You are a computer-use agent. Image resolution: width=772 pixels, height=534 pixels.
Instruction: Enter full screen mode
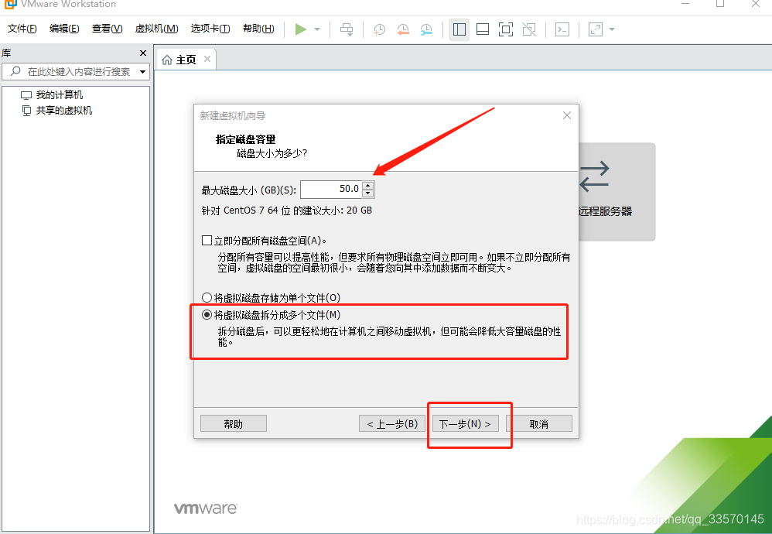(x=506, y=29)
